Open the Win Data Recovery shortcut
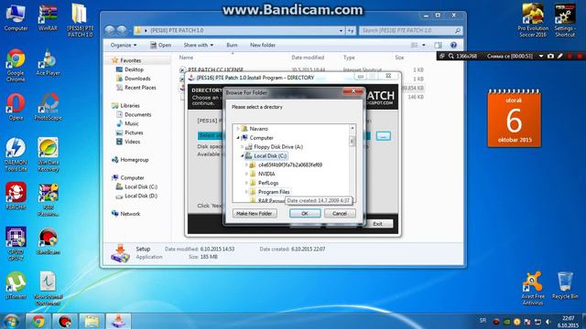586x329 pixels. point(48,154)
